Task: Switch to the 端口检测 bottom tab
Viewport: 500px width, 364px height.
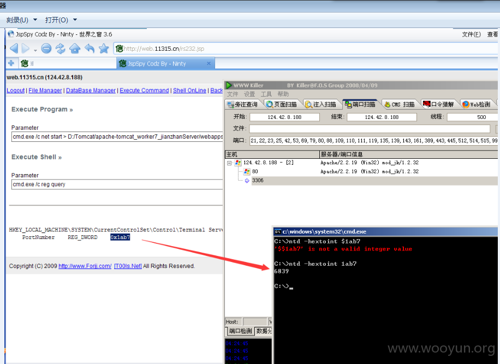Action: 240,331
